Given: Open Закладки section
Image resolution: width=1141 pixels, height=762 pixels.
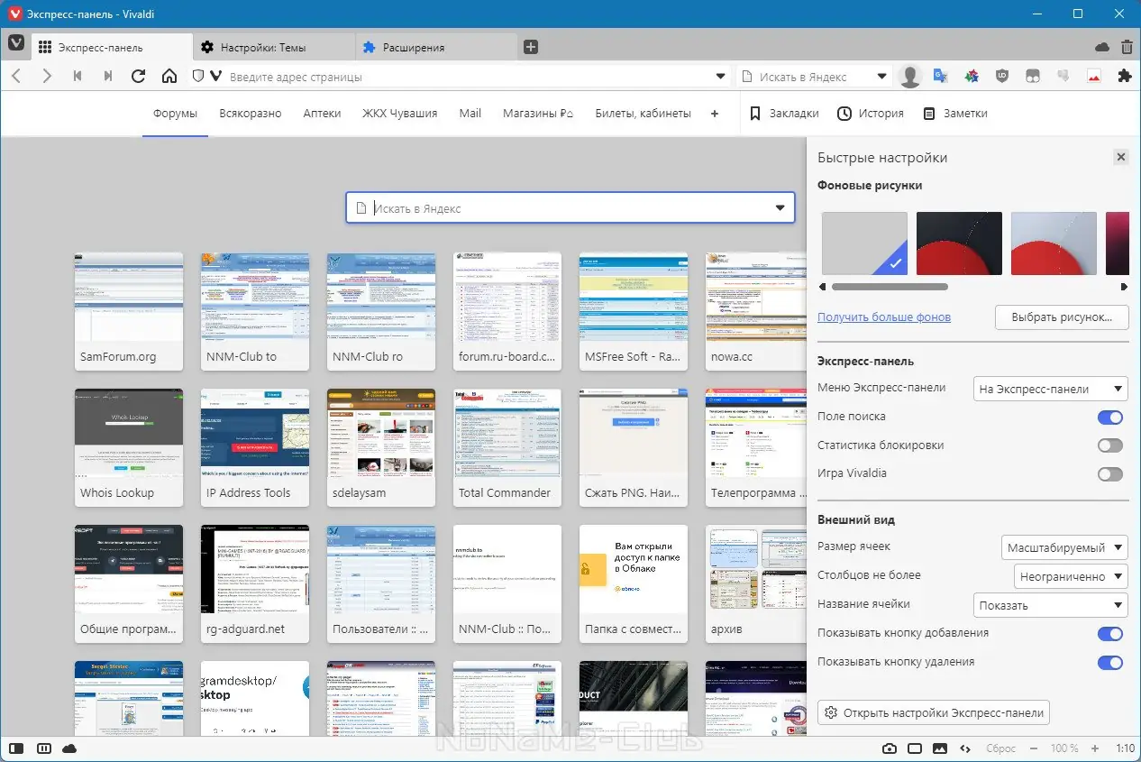Looking at the screenshot, I should tap(784, 114).
